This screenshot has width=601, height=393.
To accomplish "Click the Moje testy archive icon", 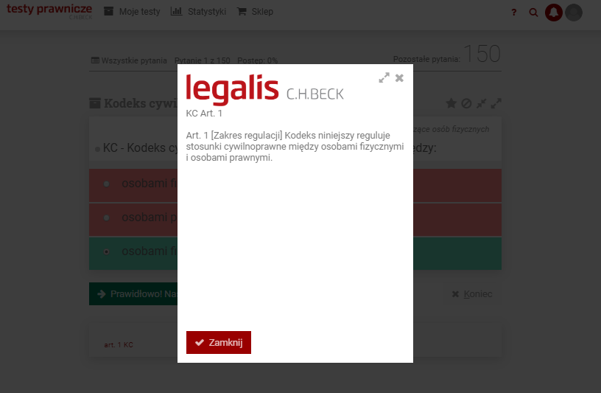I will (x=109, y=12).
